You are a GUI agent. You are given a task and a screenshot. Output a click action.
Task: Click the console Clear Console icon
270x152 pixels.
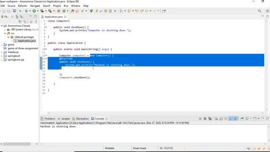(x=216, y=119)
